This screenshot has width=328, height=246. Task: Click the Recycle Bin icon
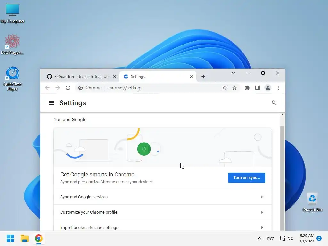tap(312, 202)
